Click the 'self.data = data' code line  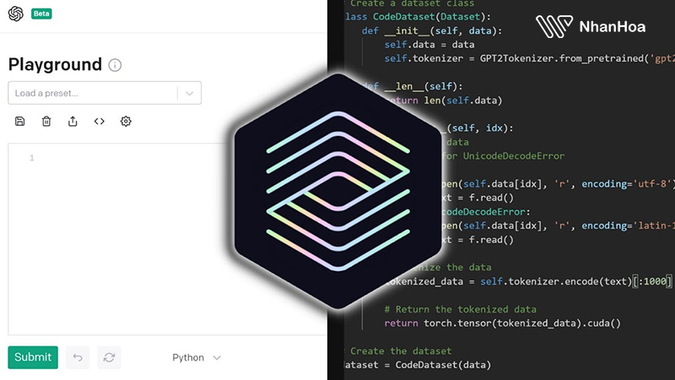[x=429, y=45]
